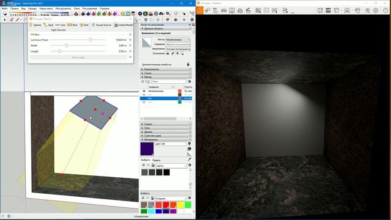Toggle the hidden eye icon in Entity Info
Screen dimensions: 391x220
coord(167,54)
